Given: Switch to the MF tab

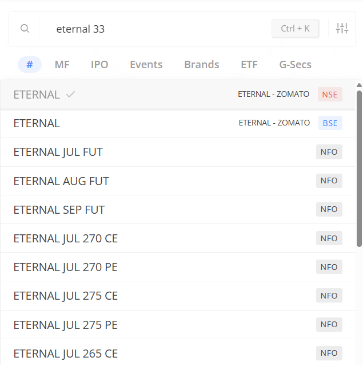Looking at the screenshot, I should point(62,65).
